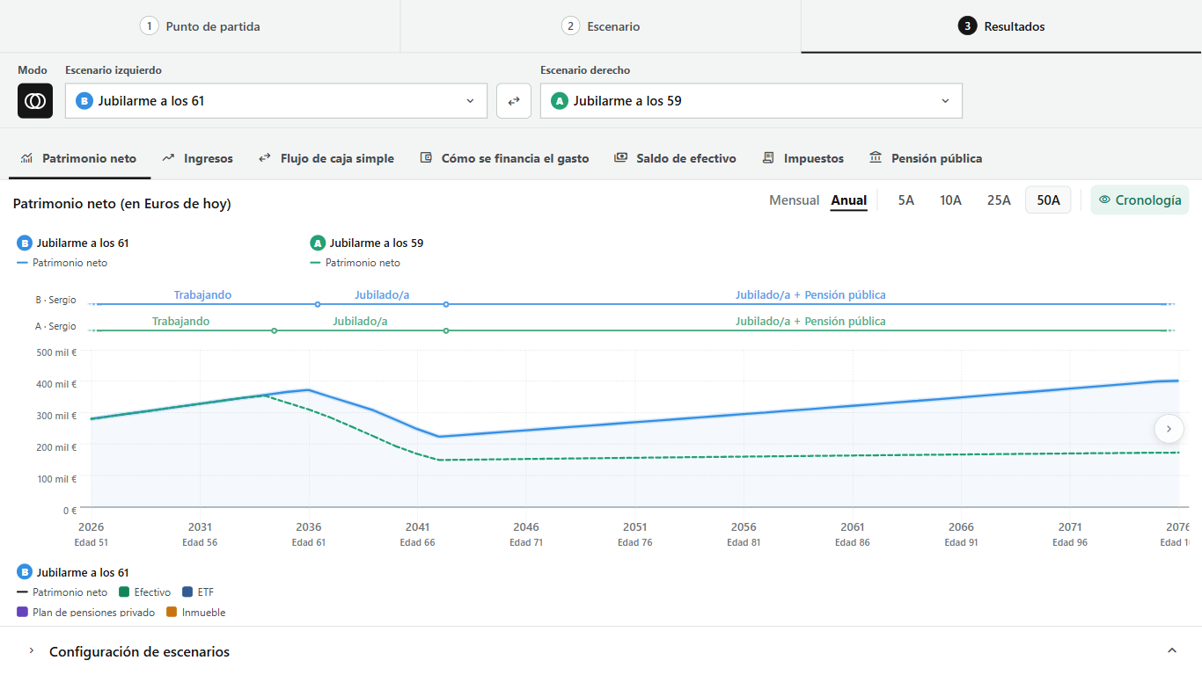
Task: Set the time range to 25A
Action: pos(999,200)
